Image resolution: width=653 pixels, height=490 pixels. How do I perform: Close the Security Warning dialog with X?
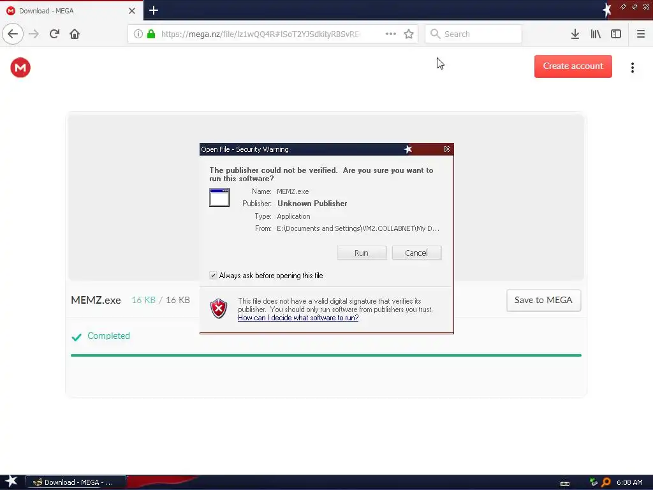coord(446,149)
